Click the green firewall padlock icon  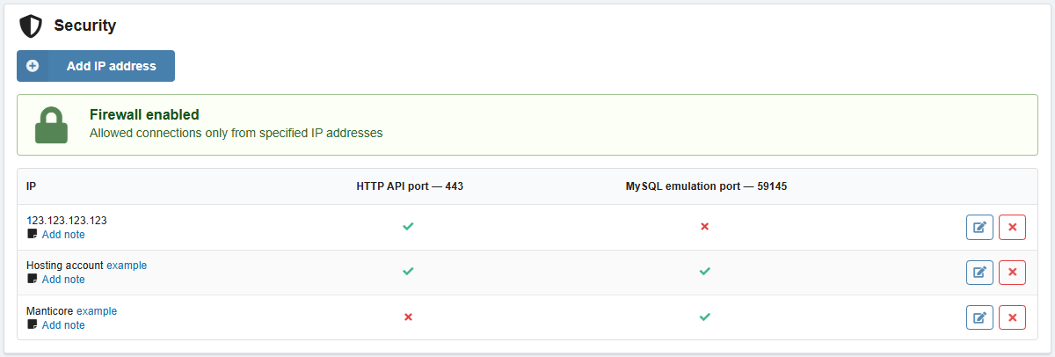pyautogui.click(x=51, y=125)
